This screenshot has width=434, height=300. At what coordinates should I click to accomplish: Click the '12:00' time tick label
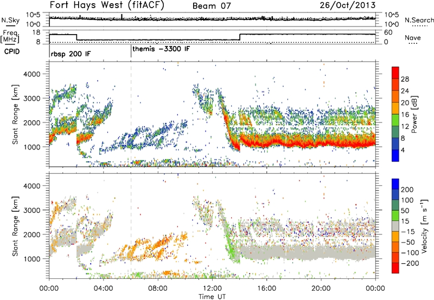pos(212,288)
